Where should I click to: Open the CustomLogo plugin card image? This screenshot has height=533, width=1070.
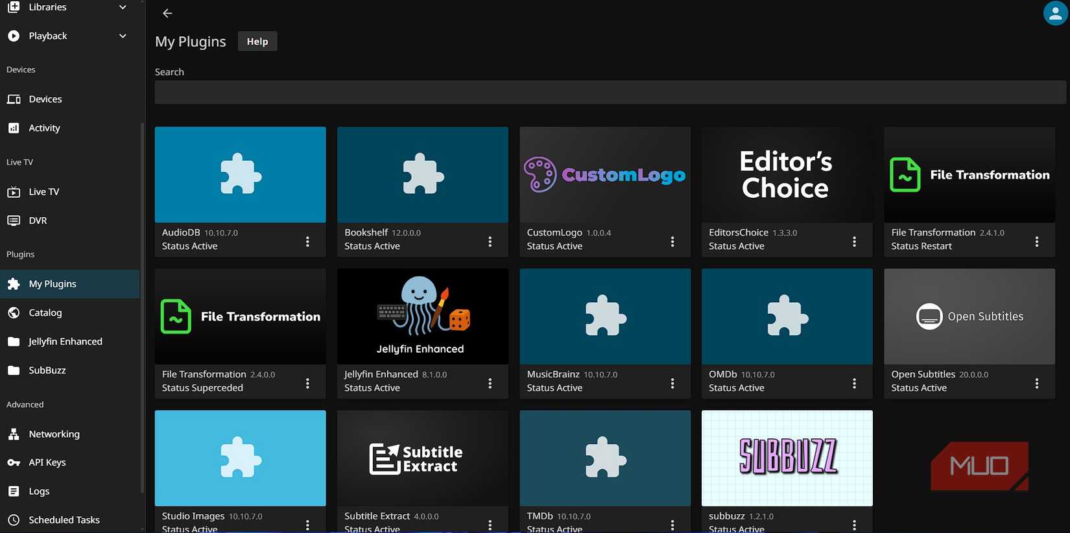coord(605,175)
